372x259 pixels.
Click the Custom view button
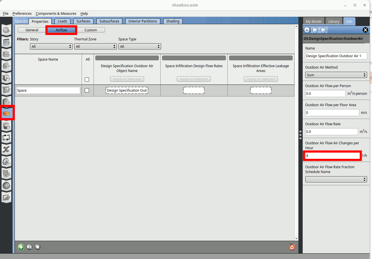(91, 30)
